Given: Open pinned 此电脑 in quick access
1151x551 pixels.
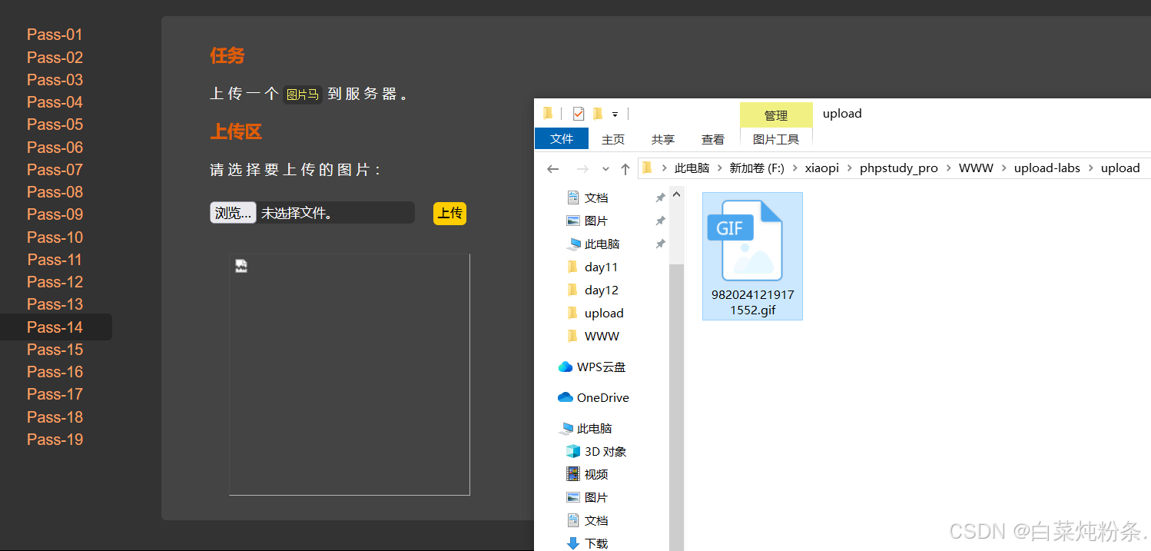Looking at the screenshot, I should click(x=602, y=244).
